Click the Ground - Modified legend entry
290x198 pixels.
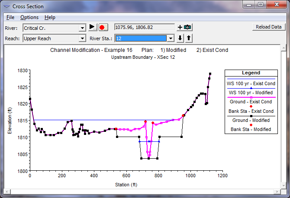251,120
